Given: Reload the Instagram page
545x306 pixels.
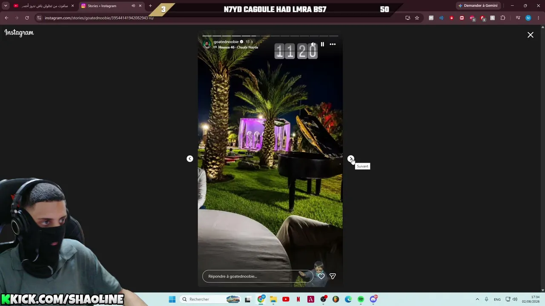Looking at the screenshot, I should [x=27, y=18].
